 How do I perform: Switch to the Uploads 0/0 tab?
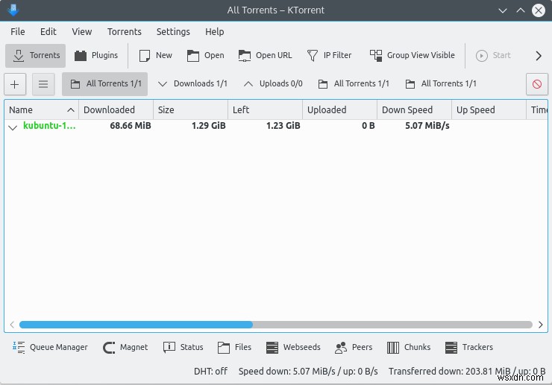tap(273, 84)
